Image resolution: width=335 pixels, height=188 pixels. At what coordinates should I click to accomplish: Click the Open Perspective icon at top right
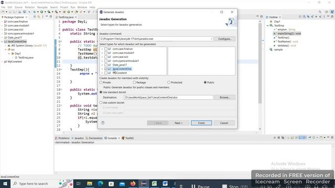[327, 12]
